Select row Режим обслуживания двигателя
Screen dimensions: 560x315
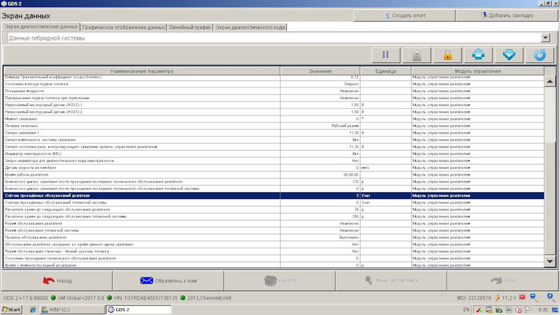coord(274,223)
